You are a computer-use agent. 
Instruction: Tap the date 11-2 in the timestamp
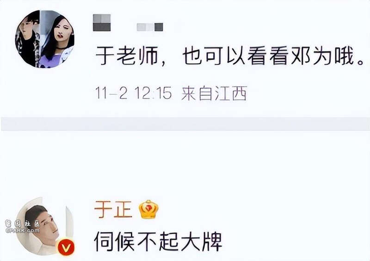click(x=111, y=93)
